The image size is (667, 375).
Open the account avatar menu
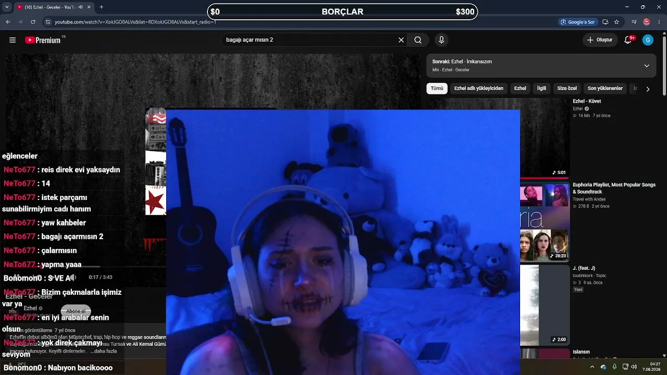click(648, 40)
